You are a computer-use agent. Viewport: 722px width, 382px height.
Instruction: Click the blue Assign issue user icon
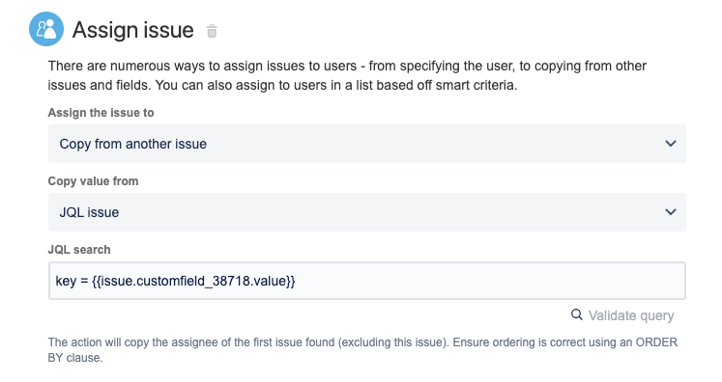(46, 29)
